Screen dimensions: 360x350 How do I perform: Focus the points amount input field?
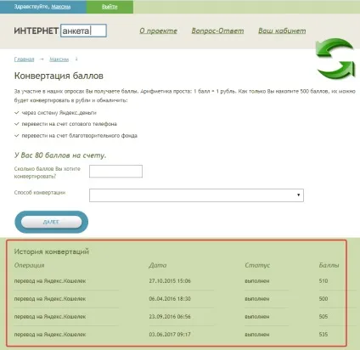pyautogui.click(x=115, y=172)
